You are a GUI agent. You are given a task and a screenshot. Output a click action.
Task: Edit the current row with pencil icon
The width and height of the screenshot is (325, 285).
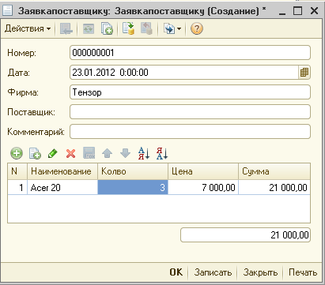point(53,153)
